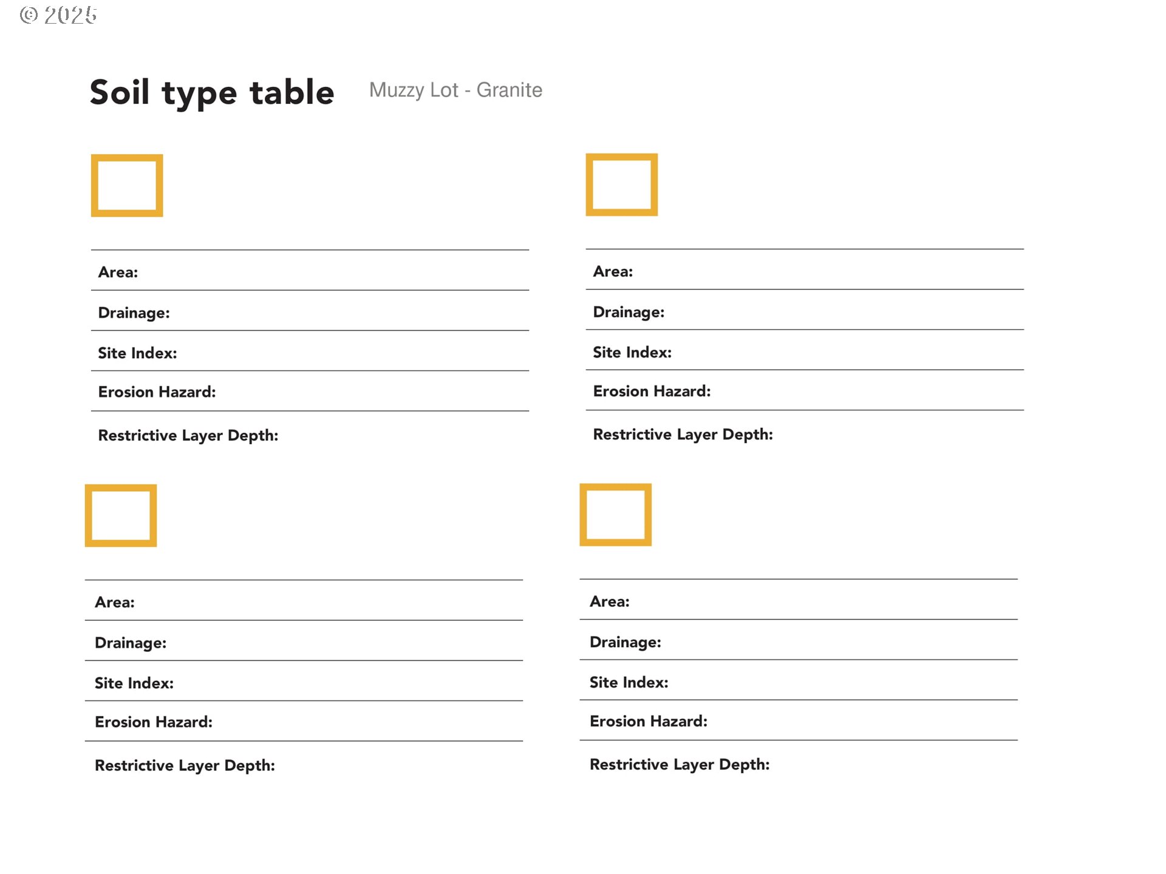Click the top-right yellow square box
The width and height of the screenshot is (1166, 874).
coord(621,185)
